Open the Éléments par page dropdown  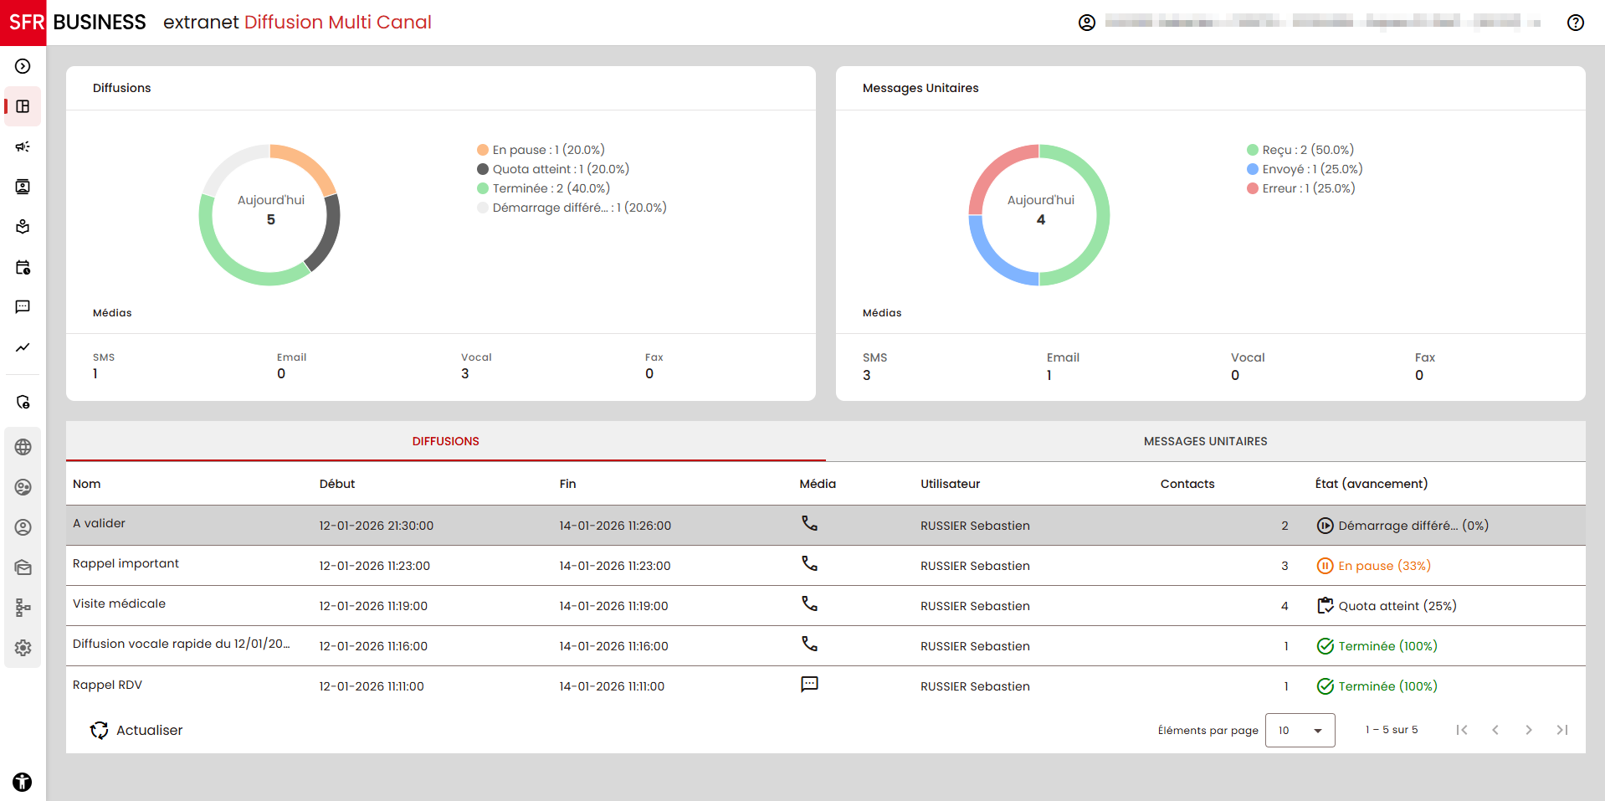pyautogui.click(x=1300, y=730)
